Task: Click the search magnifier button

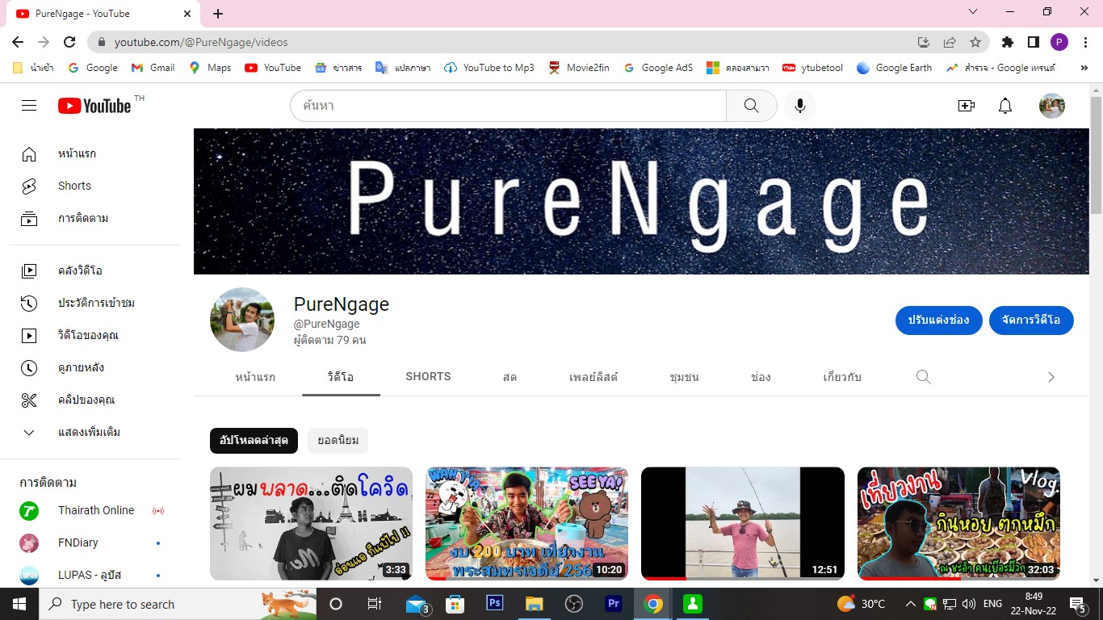Action: pyautogui.click(x=751, y=106)
